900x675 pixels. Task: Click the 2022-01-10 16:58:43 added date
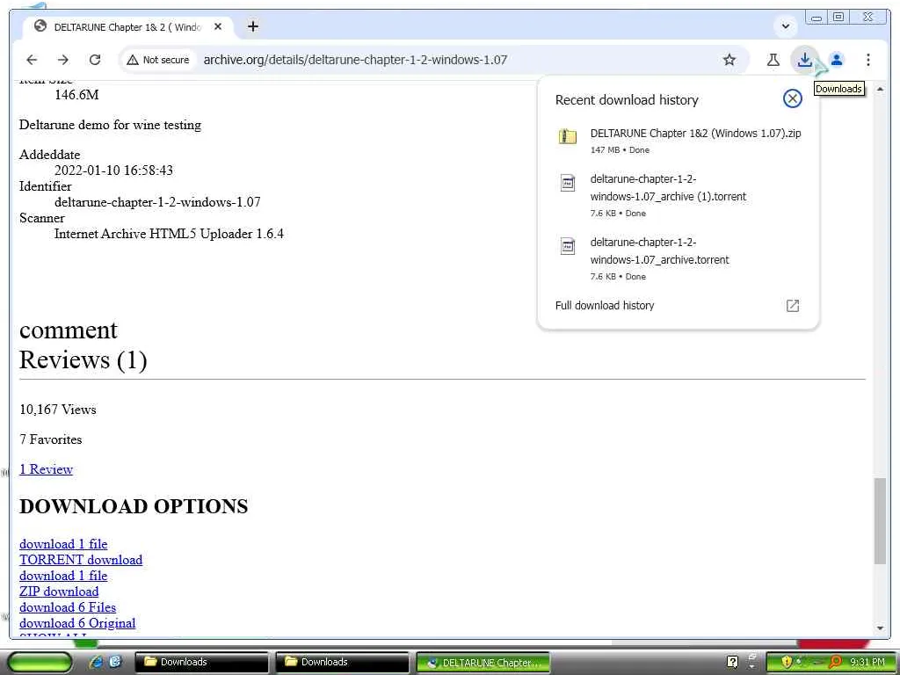pyautogui.click(x=113, y=170)
